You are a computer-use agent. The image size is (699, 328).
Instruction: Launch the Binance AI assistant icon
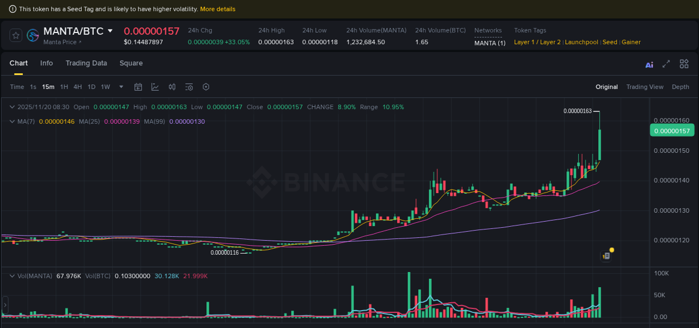coord(649,64)
